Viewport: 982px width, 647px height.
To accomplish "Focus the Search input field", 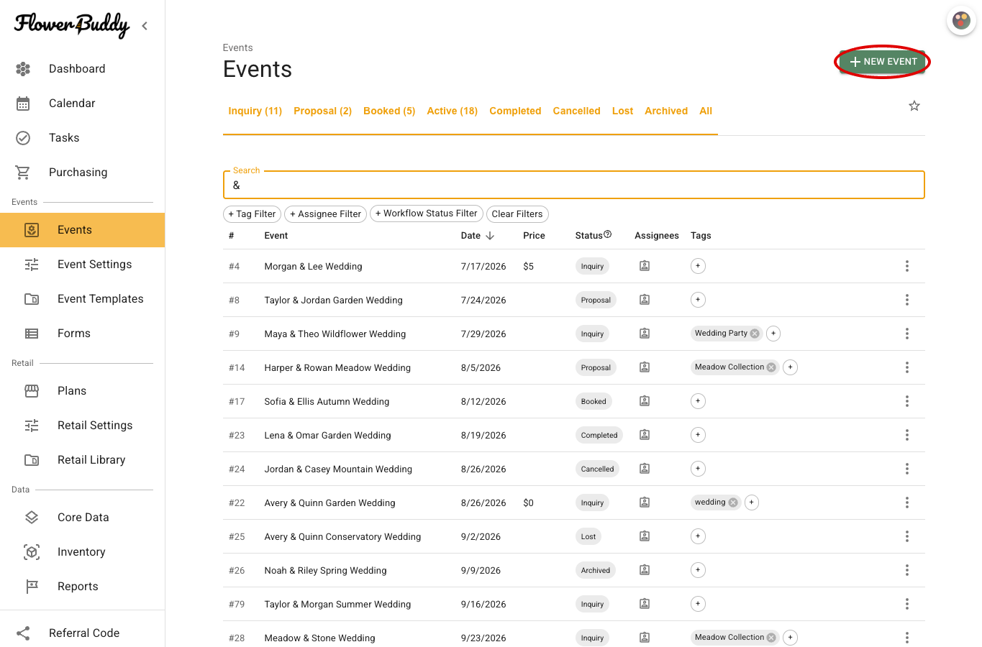I will point(573,185).
